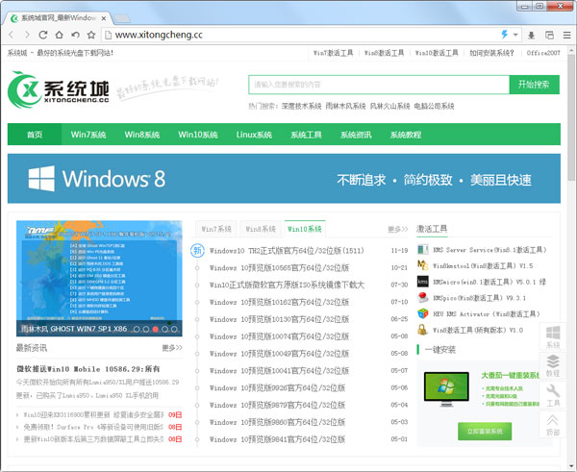Open the Win8系统 navigation item
This screenshot has width=577, height=472.
tap(142, 135)
